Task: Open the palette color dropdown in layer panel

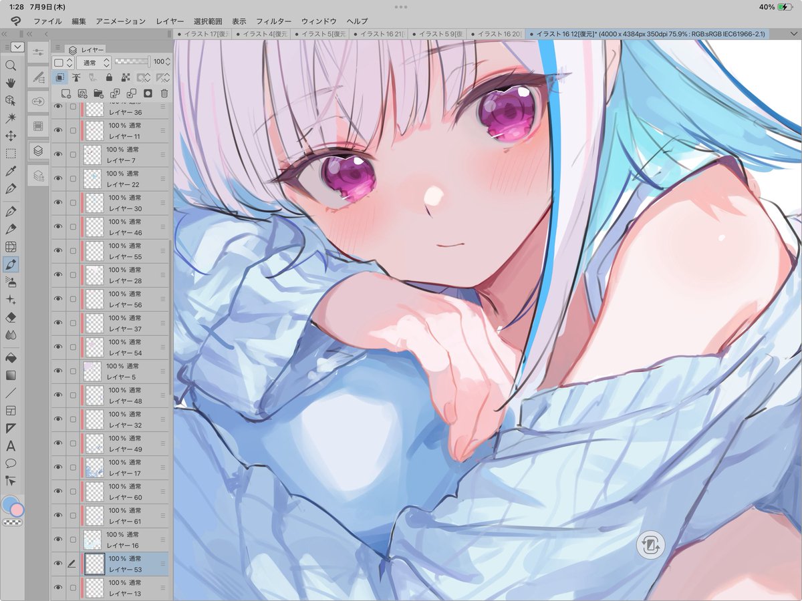Action: point(63,62)
